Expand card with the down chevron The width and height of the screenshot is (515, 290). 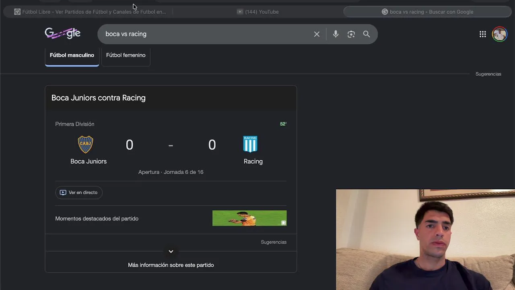click(171, 251)
